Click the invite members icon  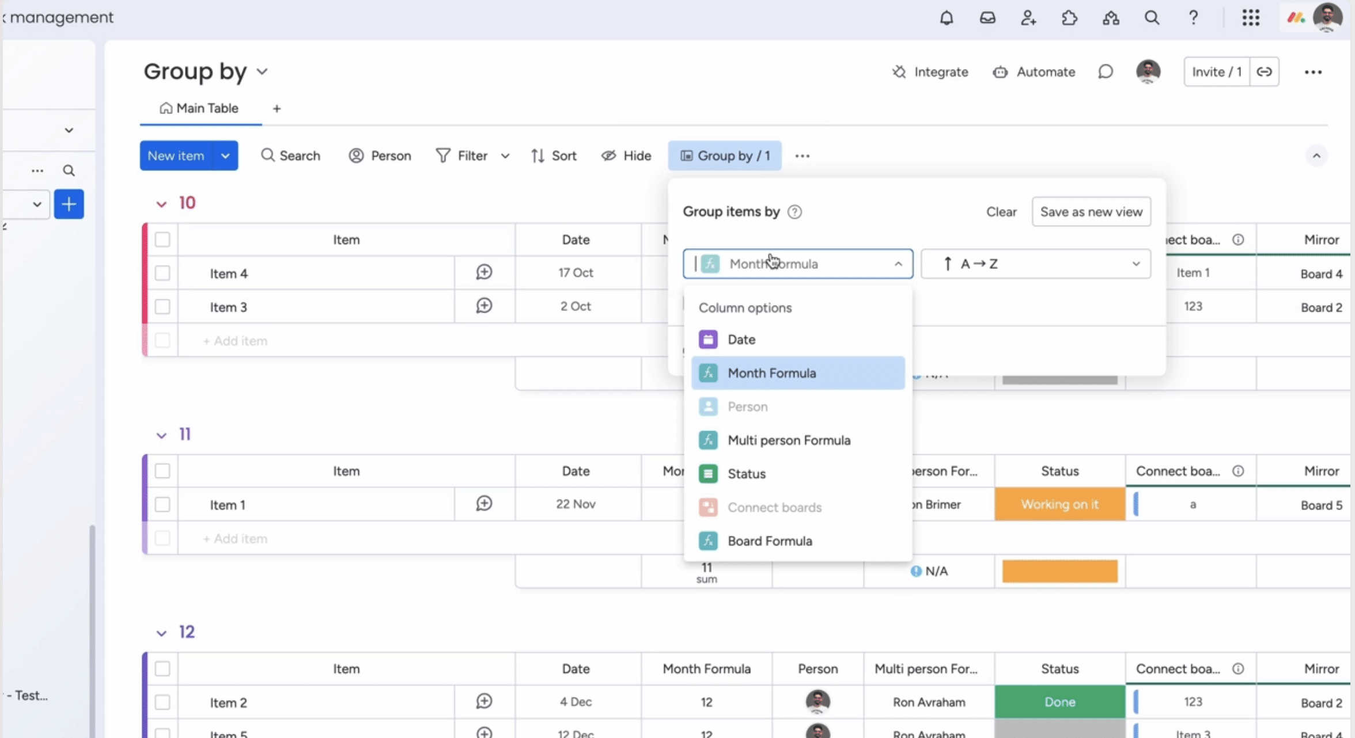pyautogui.click(x=1028, y=18)
